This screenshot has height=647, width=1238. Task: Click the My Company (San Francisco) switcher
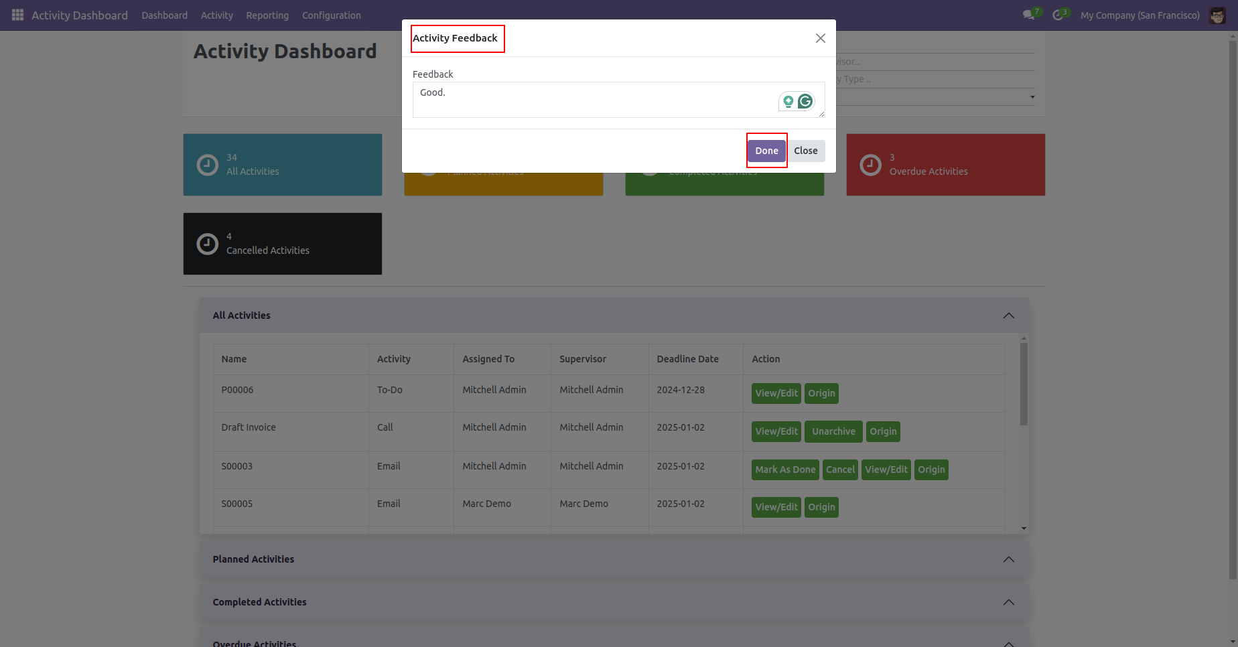[x=1140, y=15]
